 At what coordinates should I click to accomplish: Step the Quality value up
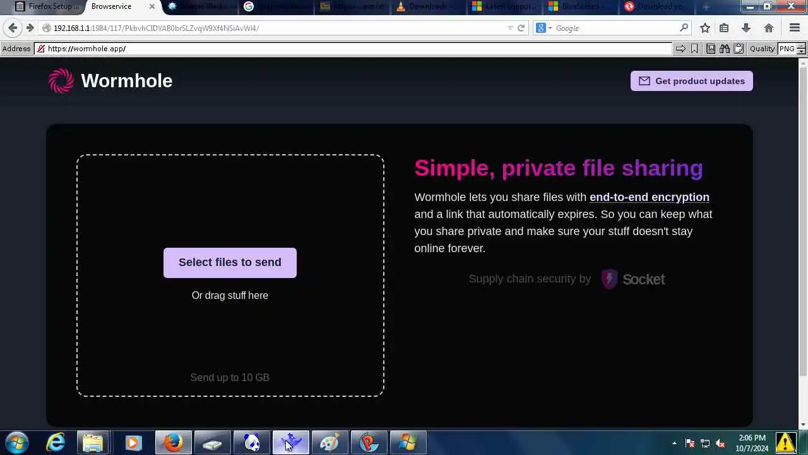click(x=802, y=46)
